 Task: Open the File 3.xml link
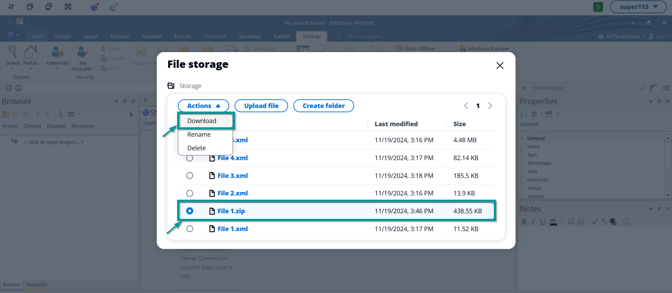(x=232, y=176)
